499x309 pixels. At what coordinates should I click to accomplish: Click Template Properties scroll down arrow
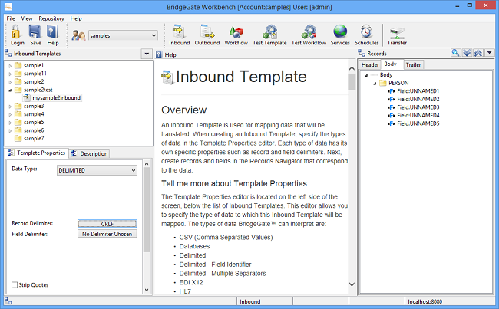(x=147, y=290)
